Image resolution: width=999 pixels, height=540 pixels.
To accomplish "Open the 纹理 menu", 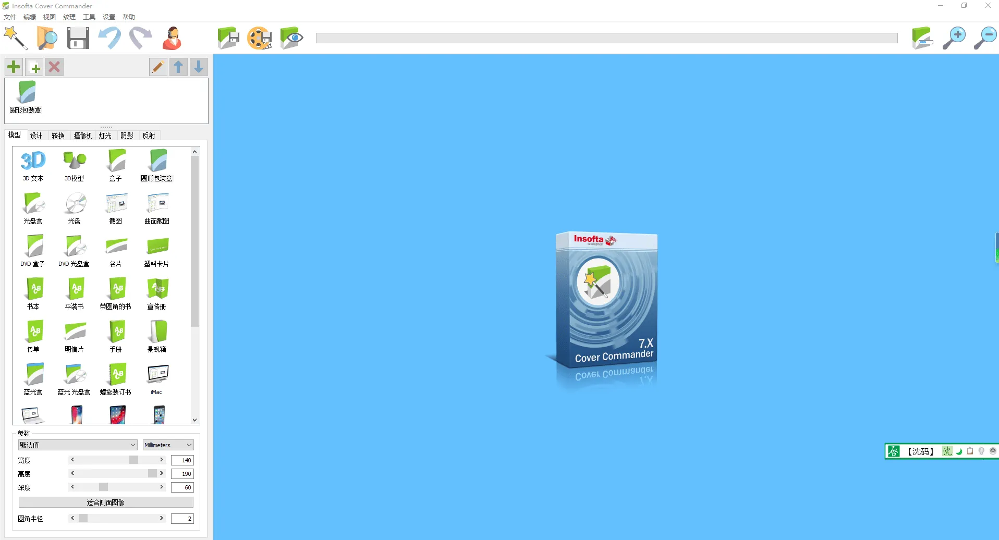I will [69, 17].
